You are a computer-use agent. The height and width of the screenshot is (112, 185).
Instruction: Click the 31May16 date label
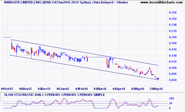click(x=156, y=89)
